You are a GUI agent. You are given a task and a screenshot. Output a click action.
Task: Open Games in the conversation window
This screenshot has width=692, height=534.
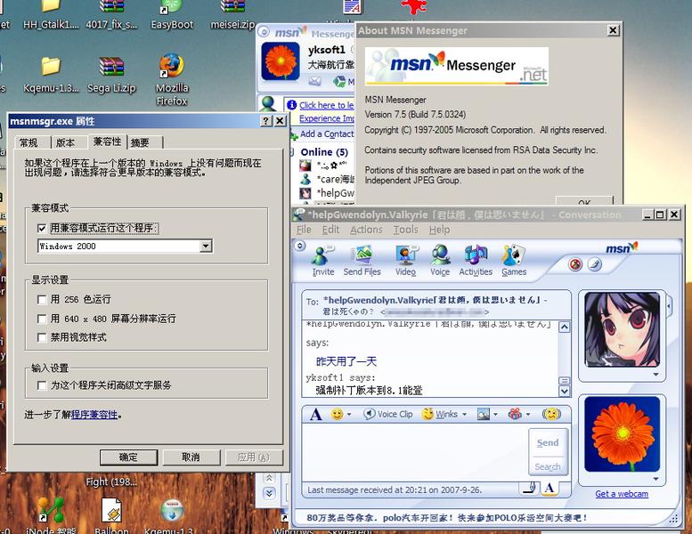(514, 260)
